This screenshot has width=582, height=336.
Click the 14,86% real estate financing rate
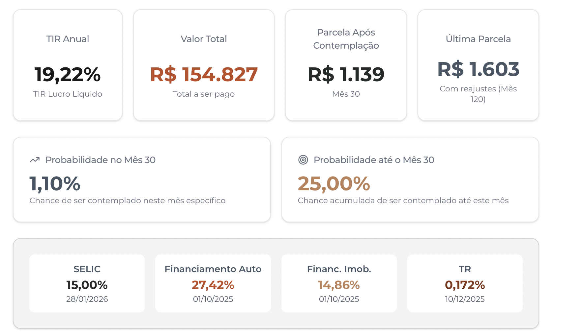coord(339,285)
